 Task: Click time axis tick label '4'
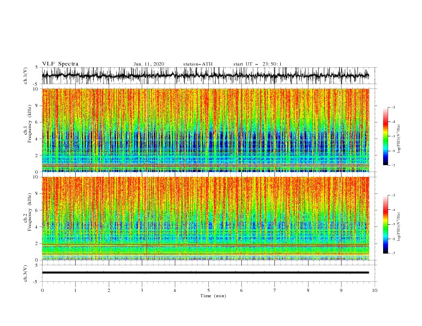(175, 290)
